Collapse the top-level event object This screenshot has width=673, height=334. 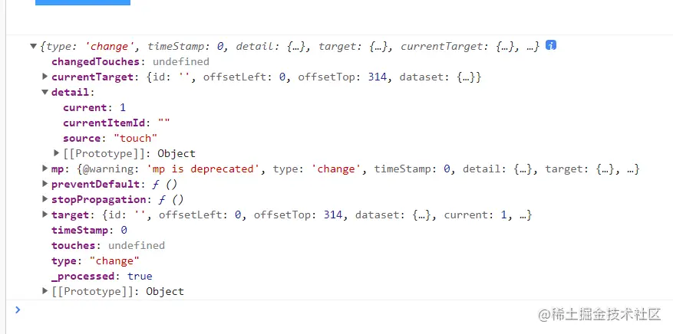point(34,47)
